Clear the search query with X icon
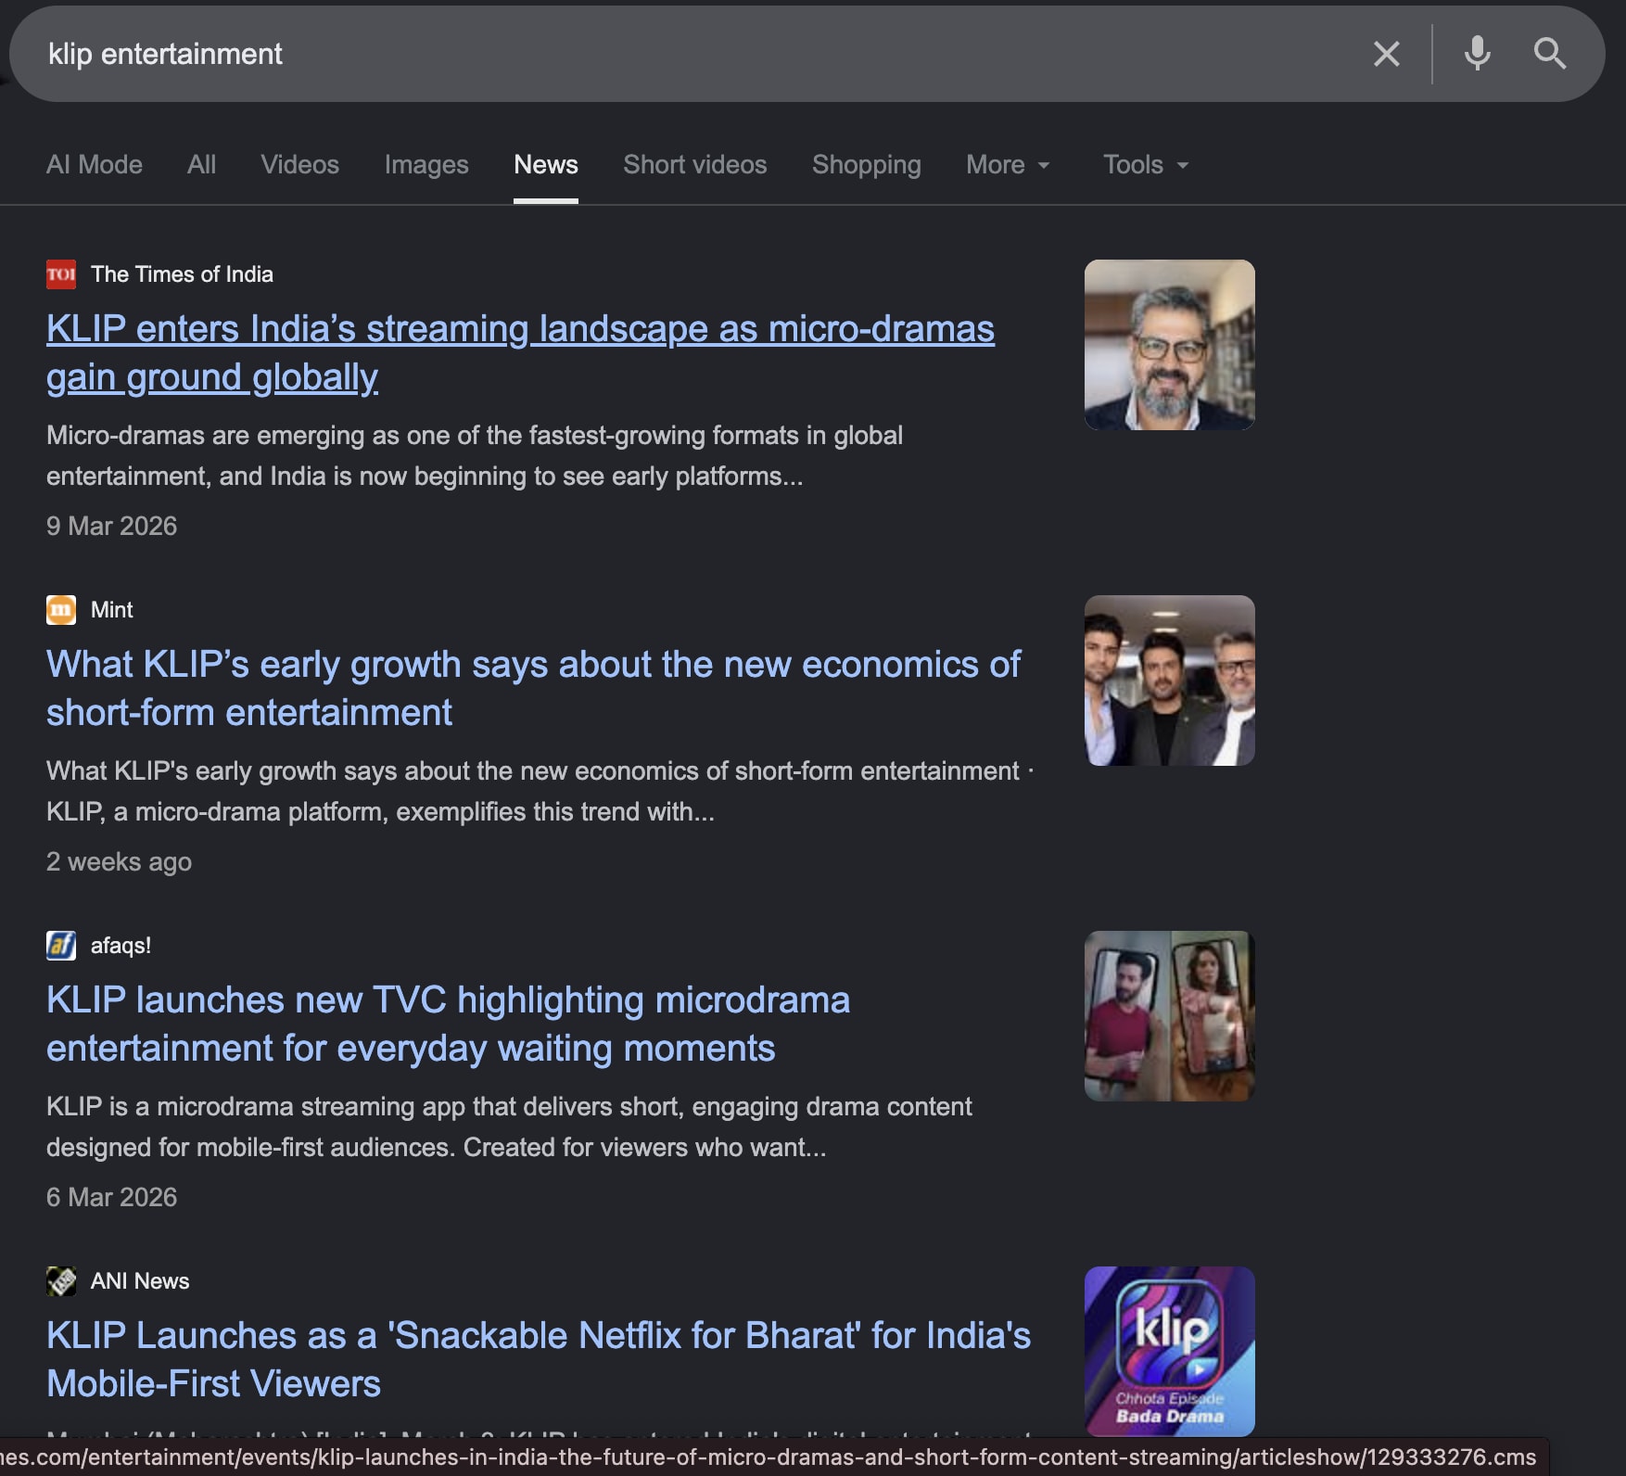Viewport: 1626px width, 1476px height. click(1386, 54)
